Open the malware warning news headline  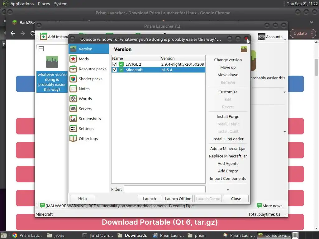[120, 206]
